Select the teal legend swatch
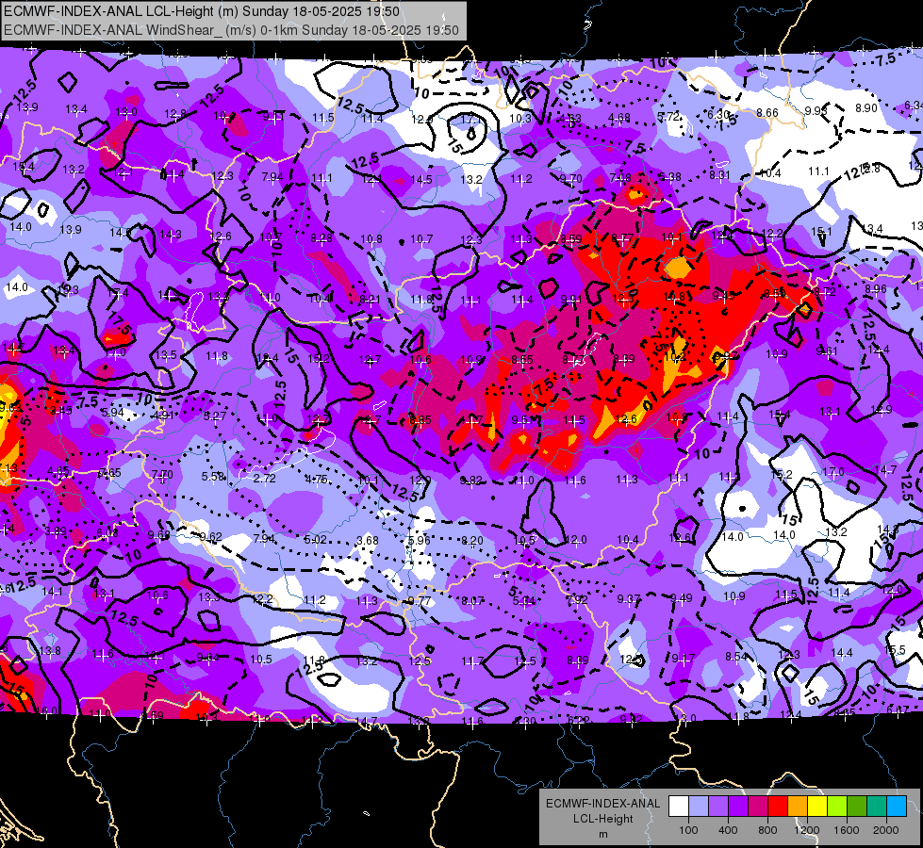This screenshot has height=848, width=923. tap(877, 807)
